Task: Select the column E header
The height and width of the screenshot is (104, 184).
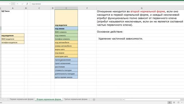Action: [66, 8]
